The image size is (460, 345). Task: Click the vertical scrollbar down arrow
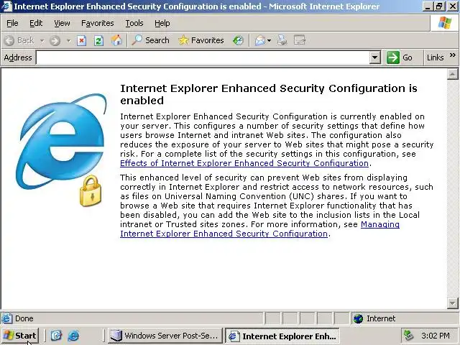tap(452, 303)
